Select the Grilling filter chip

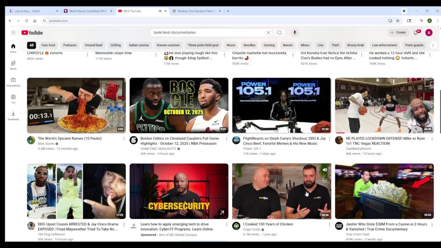point(116,45)
